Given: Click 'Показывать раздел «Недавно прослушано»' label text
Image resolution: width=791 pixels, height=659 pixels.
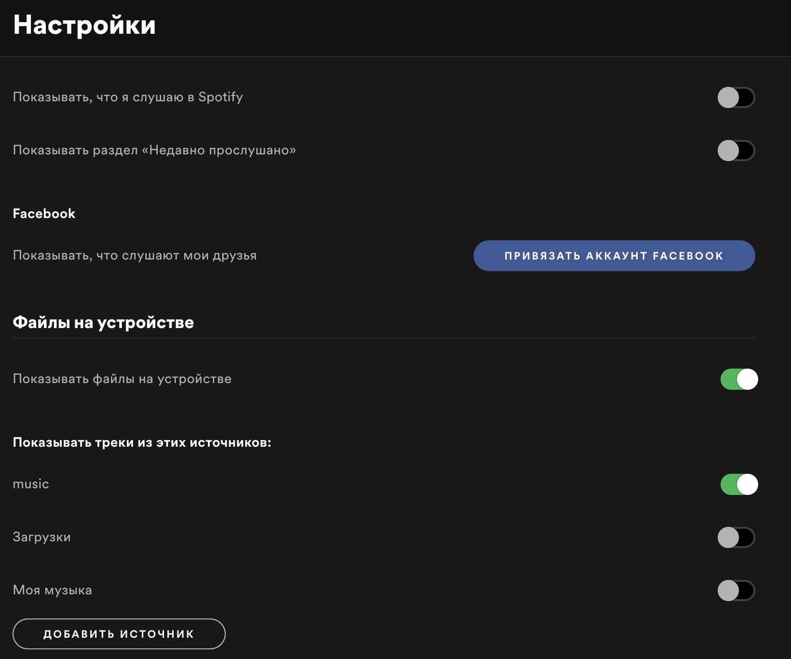Looking at the screenshot, I should (154, 150).
